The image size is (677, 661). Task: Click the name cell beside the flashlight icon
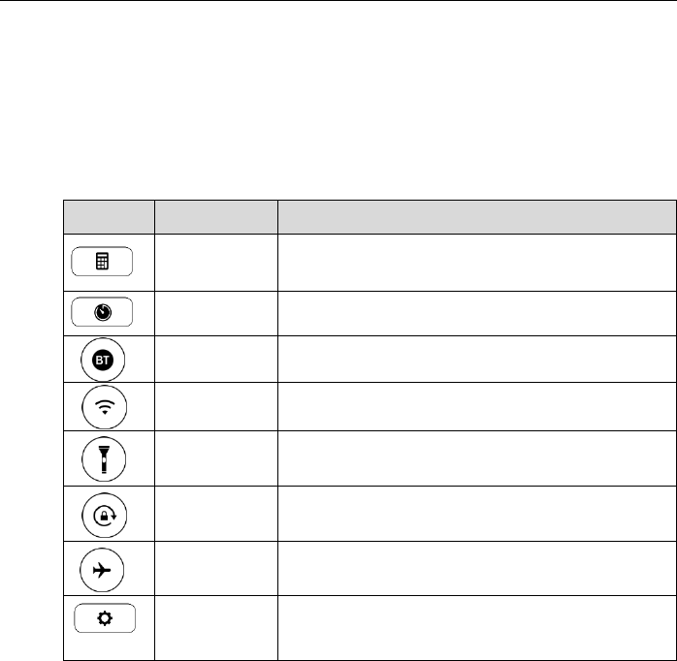tap(216, 458)
